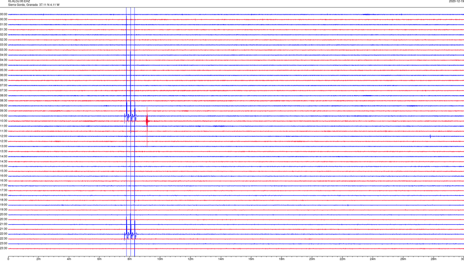The width and height of the screenshot is (464, 261).
Task: Click the 4m axis label
Action: 69,259
